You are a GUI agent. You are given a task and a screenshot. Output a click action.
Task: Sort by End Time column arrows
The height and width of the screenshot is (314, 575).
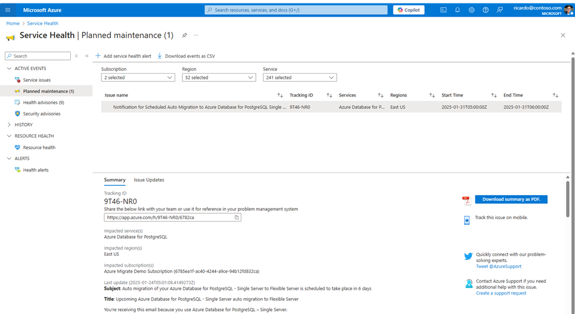556,95
